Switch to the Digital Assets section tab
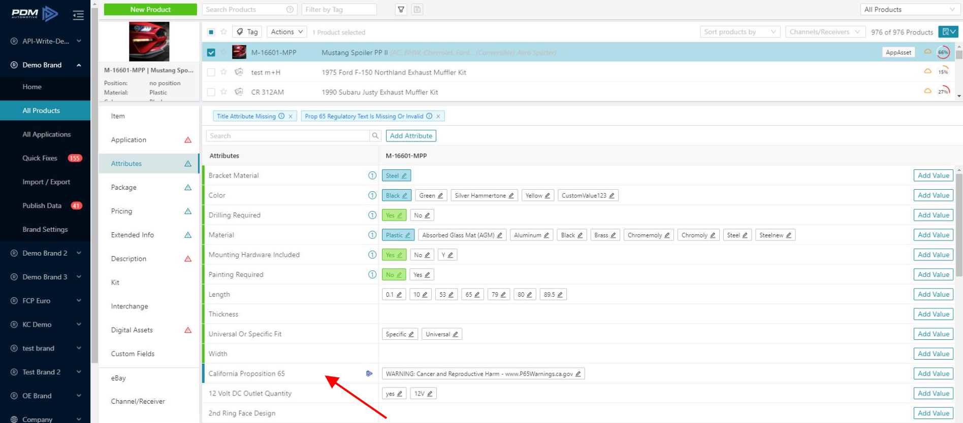Viewport: 963px width, 423px height. [x=149, y=330]
